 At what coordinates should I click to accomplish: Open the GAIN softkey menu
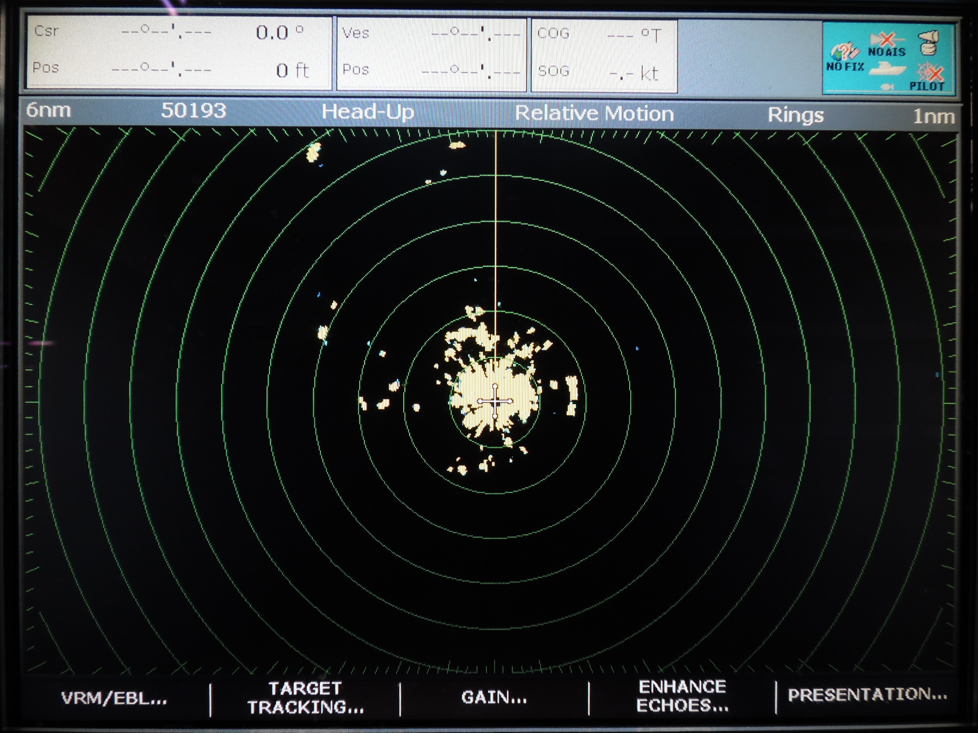tap(494, 697)
